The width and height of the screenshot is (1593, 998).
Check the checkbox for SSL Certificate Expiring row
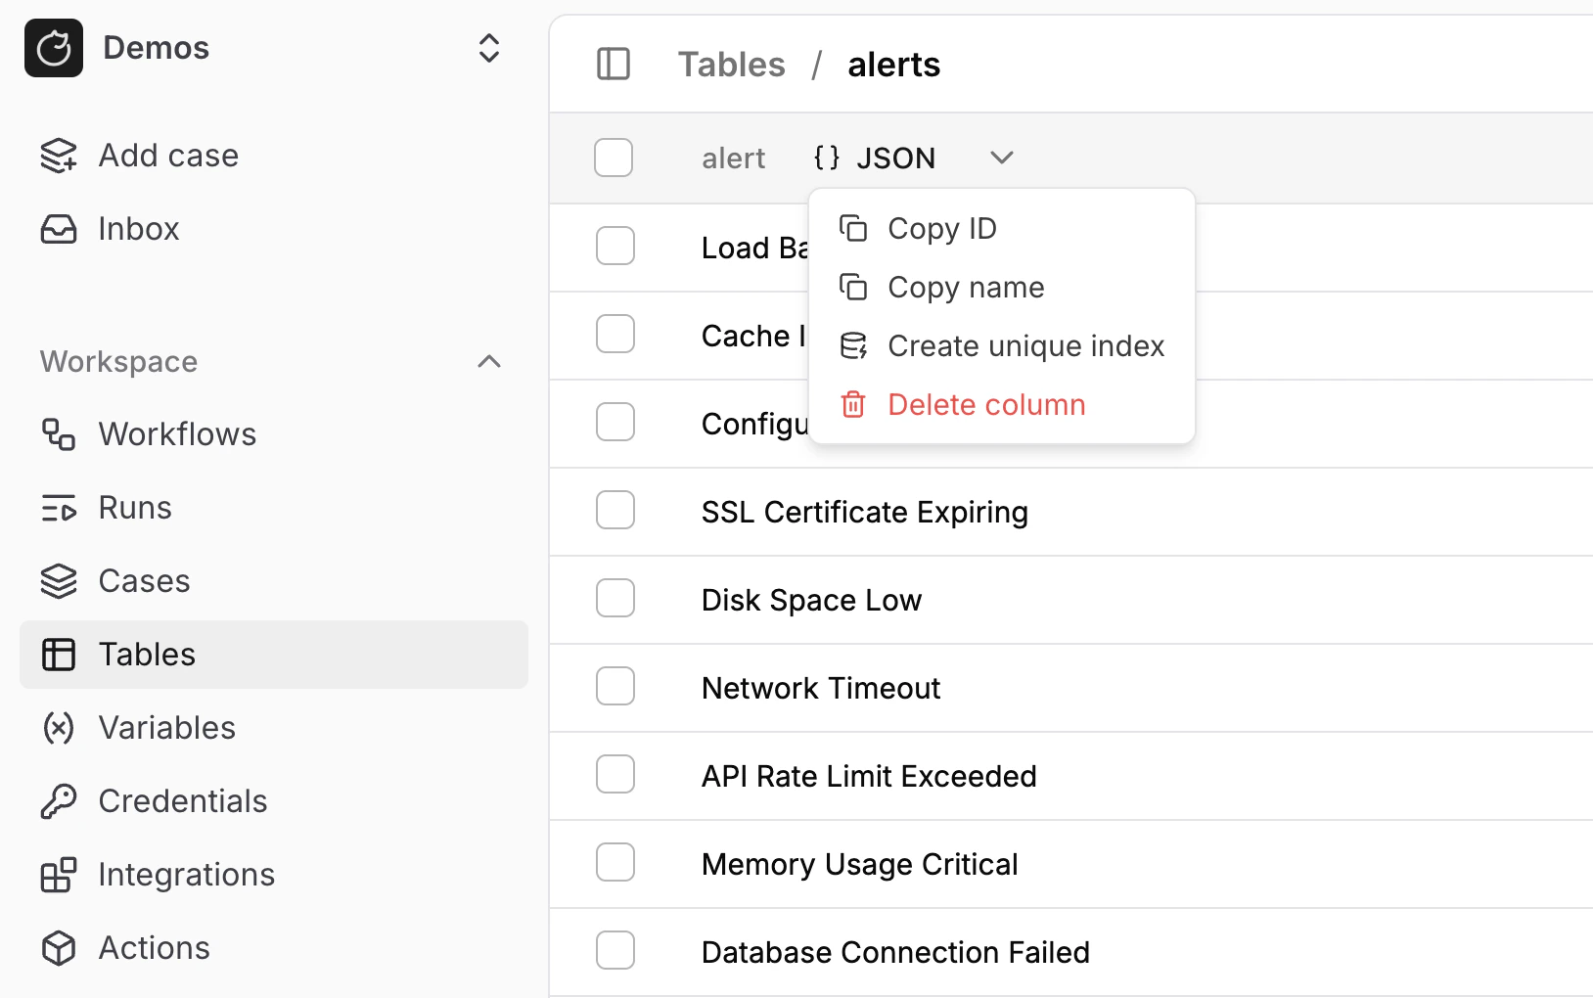(614, 510)
